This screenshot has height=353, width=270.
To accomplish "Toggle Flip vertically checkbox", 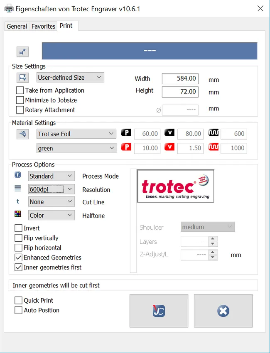I will click(18, 238).
